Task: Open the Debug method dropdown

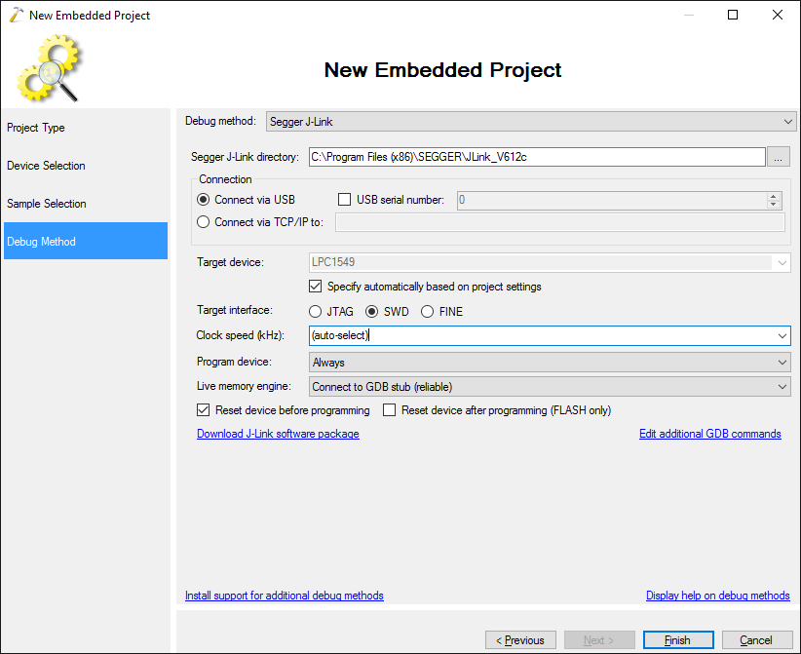Action: 531,122
